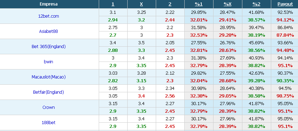Select Bet 365's opening draw odds 3.5
The image size is (298, 131).
click(142, 43)
